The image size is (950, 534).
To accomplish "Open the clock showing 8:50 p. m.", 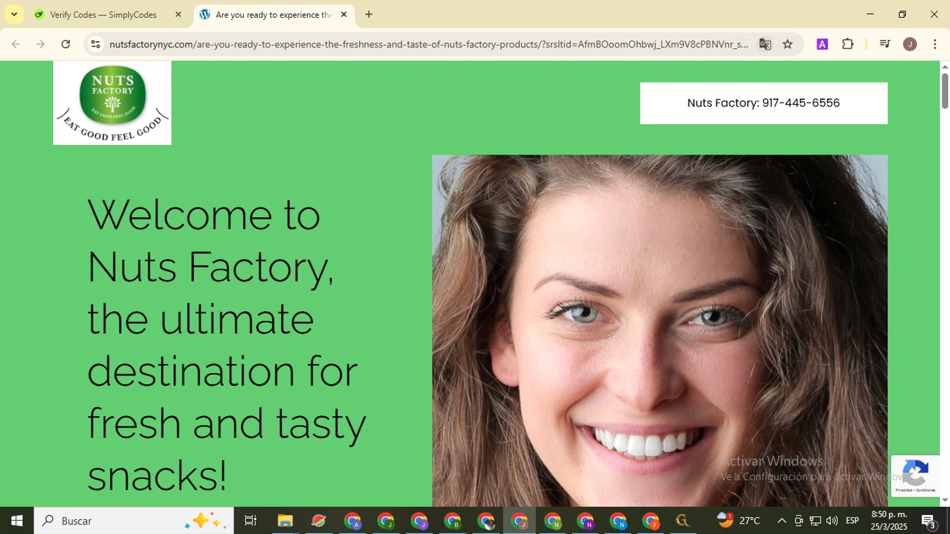I will (889, 520).
